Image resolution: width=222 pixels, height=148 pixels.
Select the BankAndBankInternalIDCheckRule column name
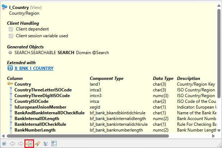coord(49,113)
